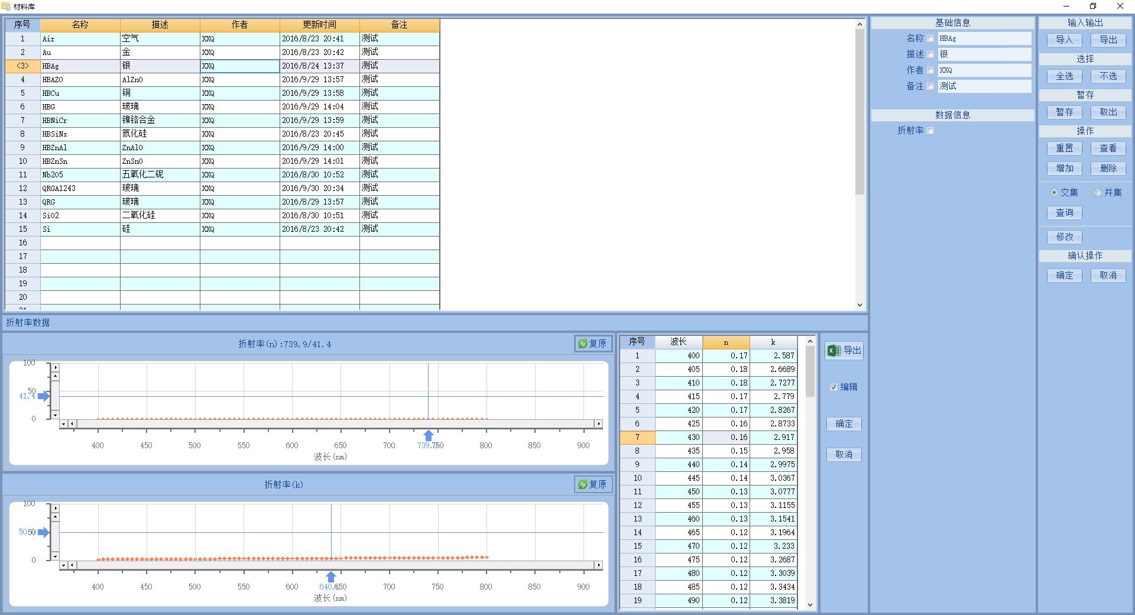Screen dimensions: 1135x615
Task: Click the blue value arrow at 50 in k chart
Action: [44, 532]
